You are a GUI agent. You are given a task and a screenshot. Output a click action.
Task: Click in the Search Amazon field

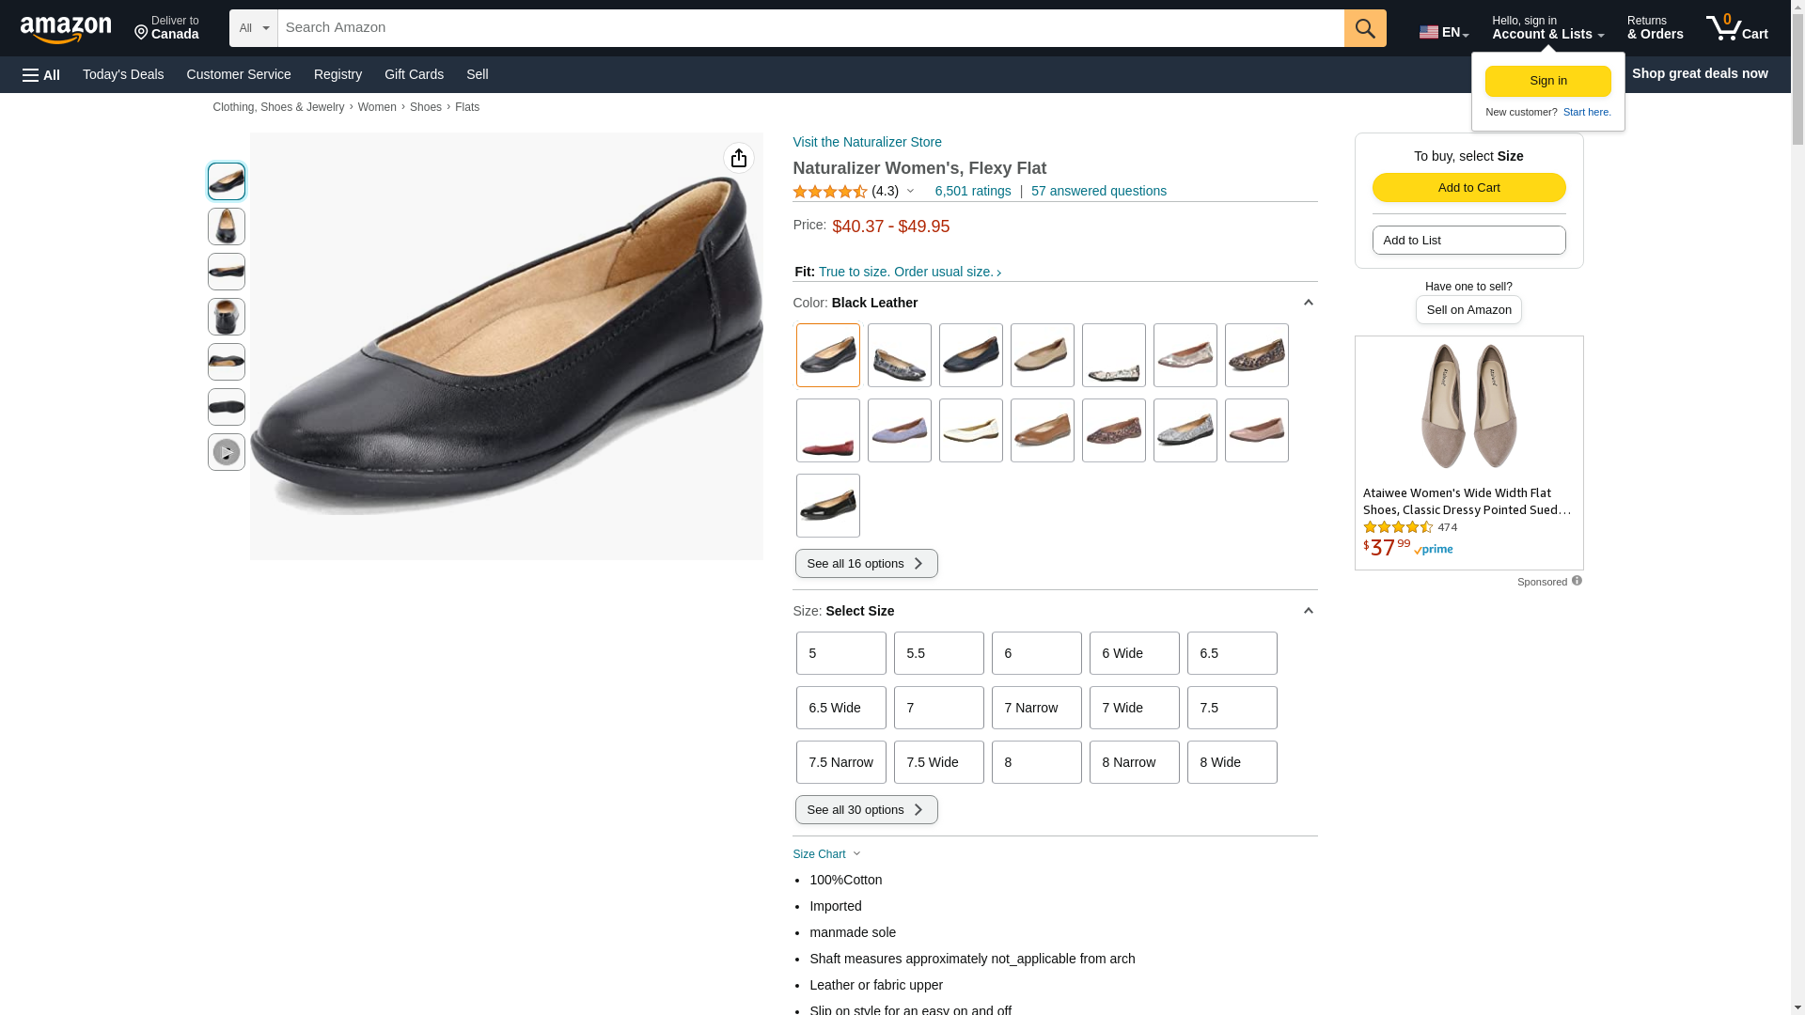[x=810, y=28]
